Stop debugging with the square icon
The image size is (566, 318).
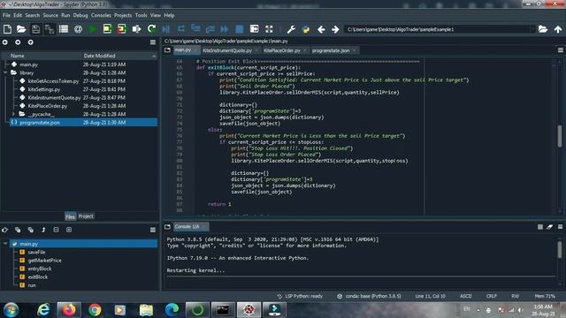240,29
